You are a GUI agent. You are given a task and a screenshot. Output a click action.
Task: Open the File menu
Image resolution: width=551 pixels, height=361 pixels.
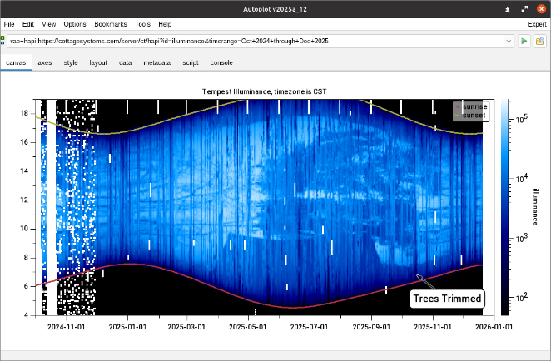click(x=9, y=25)
